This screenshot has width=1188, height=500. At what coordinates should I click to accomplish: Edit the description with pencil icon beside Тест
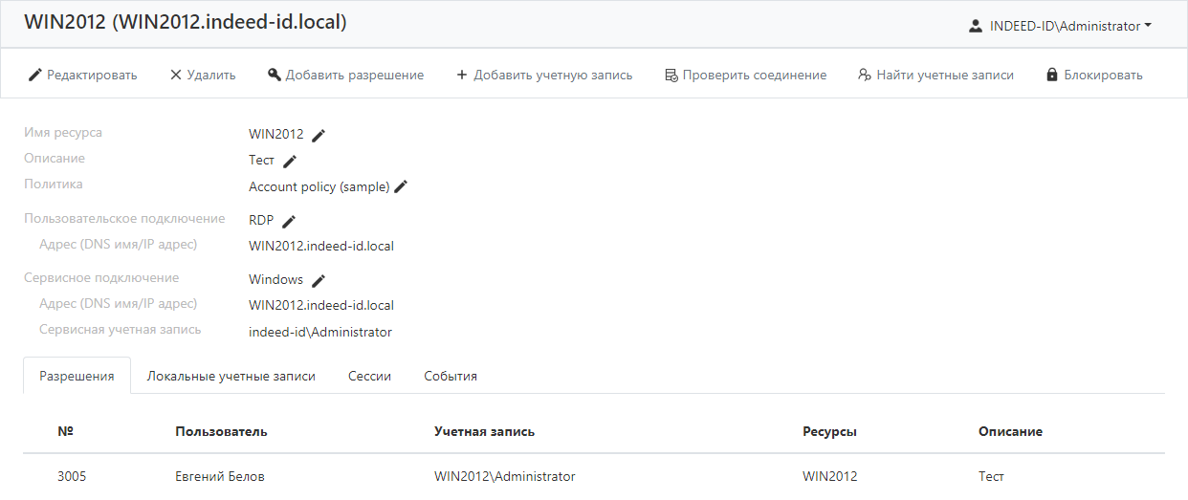(x=290, y=161)
